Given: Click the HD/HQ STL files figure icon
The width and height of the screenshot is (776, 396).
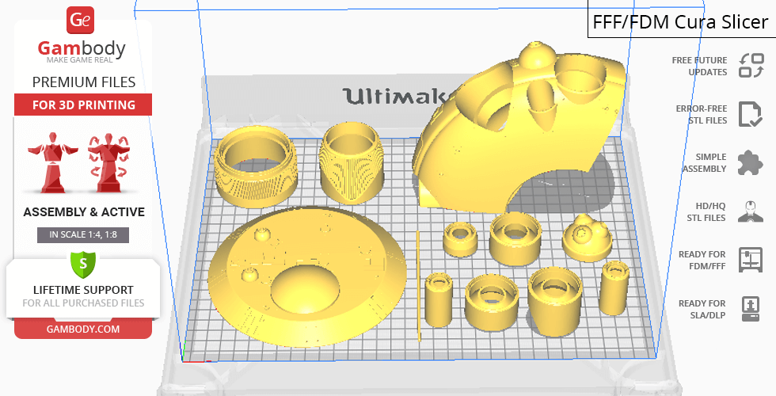Looking at the screenshot, I should (750, 211).
